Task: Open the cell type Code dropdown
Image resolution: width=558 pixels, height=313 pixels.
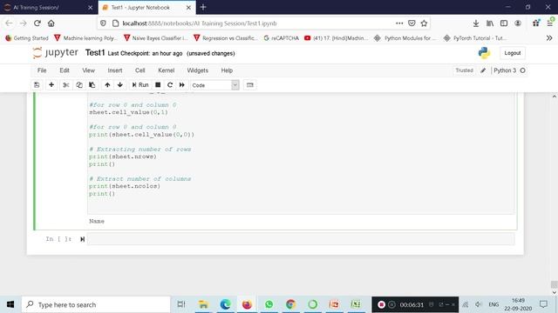Action: click(214, 85)
